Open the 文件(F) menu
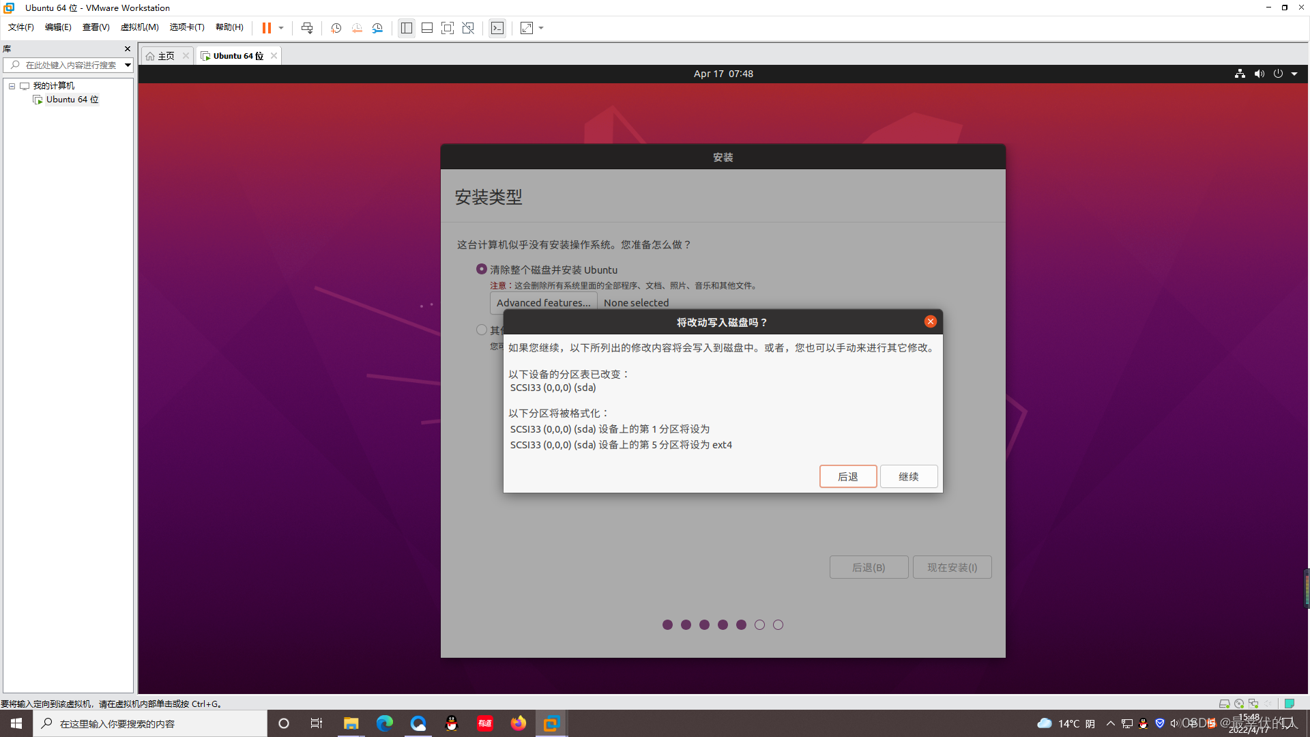This screenshot has width=1310, height=737. [20, 27]
